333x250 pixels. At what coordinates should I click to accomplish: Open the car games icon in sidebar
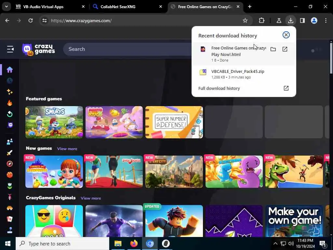pos(9,208)
